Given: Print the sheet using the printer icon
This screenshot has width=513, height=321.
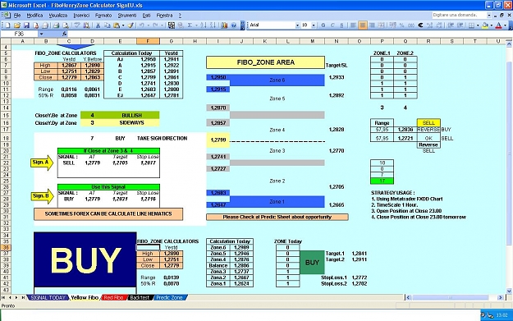Looking at the screenshot, I should (56, 25).
